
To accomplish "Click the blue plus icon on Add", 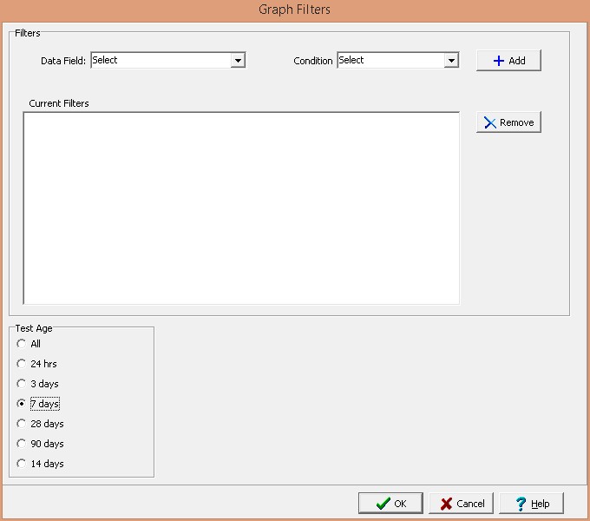I will pyautogui.click(x=498, y=61).
